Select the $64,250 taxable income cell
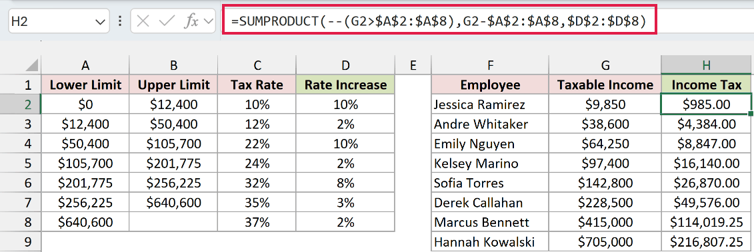Image resolution: width=754 pixels, height=252 pixels. click(605, 144)
